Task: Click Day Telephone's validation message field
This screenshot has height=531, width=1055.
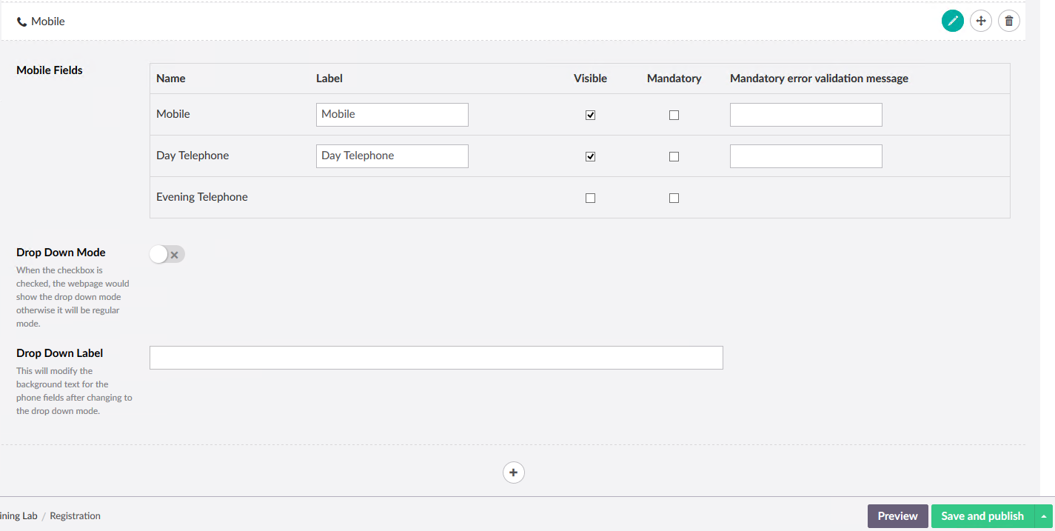Action: (806, 156)
